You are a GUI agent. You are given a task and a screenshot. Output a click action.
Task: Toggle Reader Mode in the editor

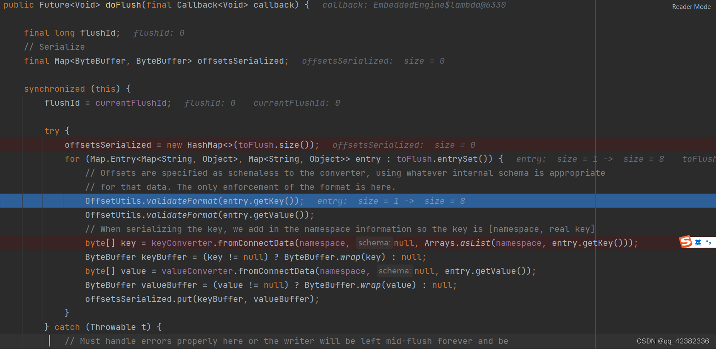691,7
